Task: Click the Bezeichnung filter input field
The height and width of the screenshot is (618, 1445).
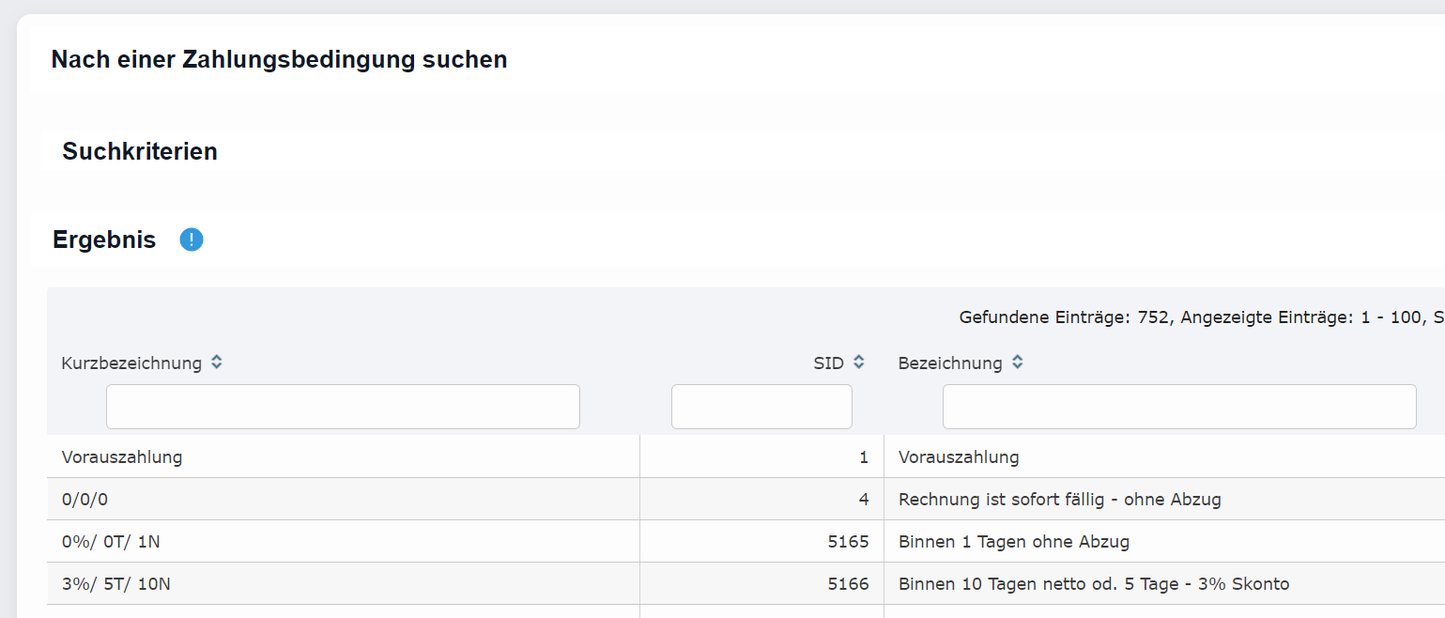Action: coord(1178,406)
